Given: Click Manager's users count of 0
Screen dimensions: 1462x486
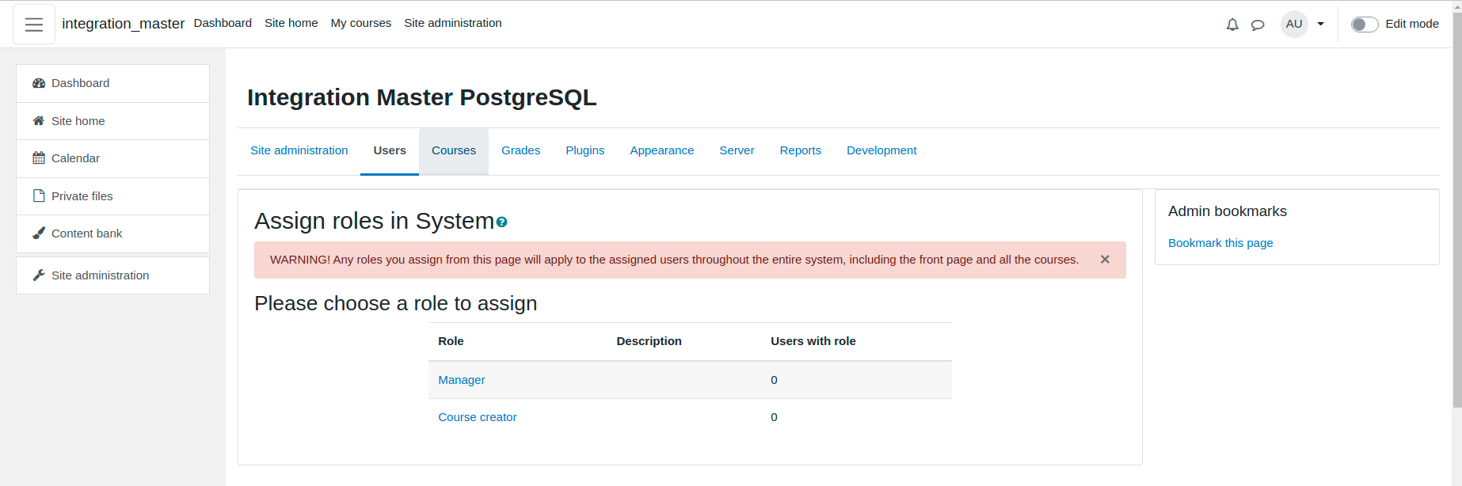Looking at the screenshot, I should pyautogui.click(x=775, y=380).
